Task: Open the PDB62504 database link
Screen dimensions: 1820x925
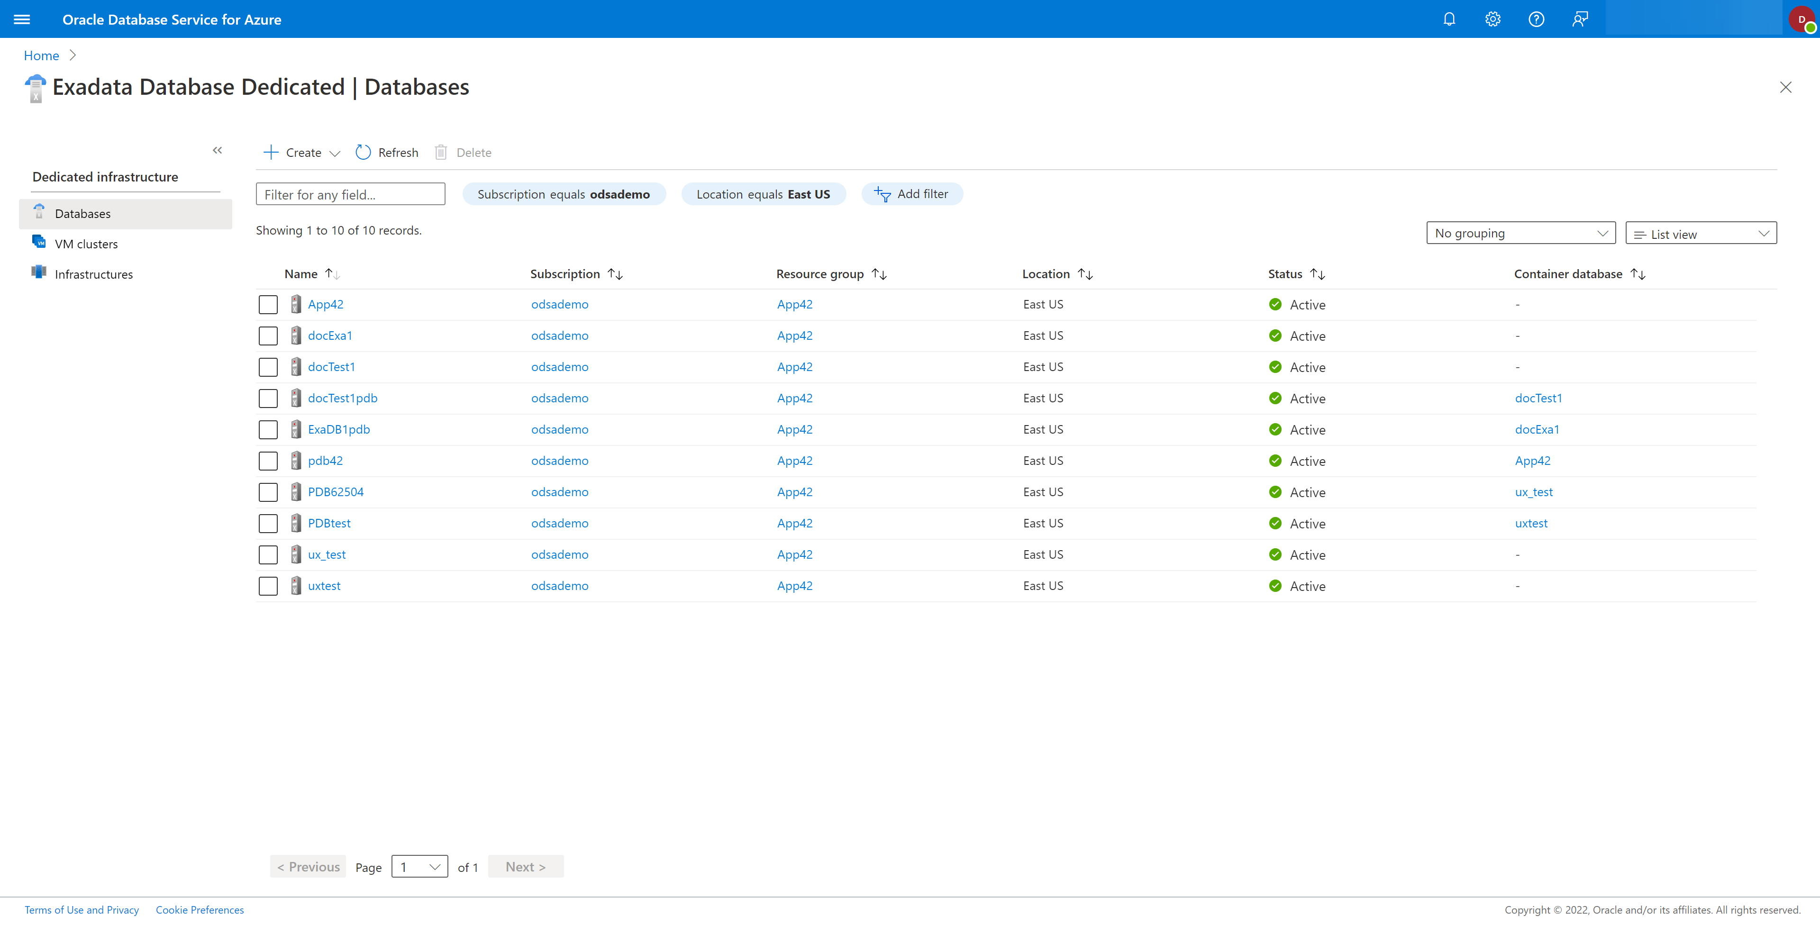Action: click(336, 492)
